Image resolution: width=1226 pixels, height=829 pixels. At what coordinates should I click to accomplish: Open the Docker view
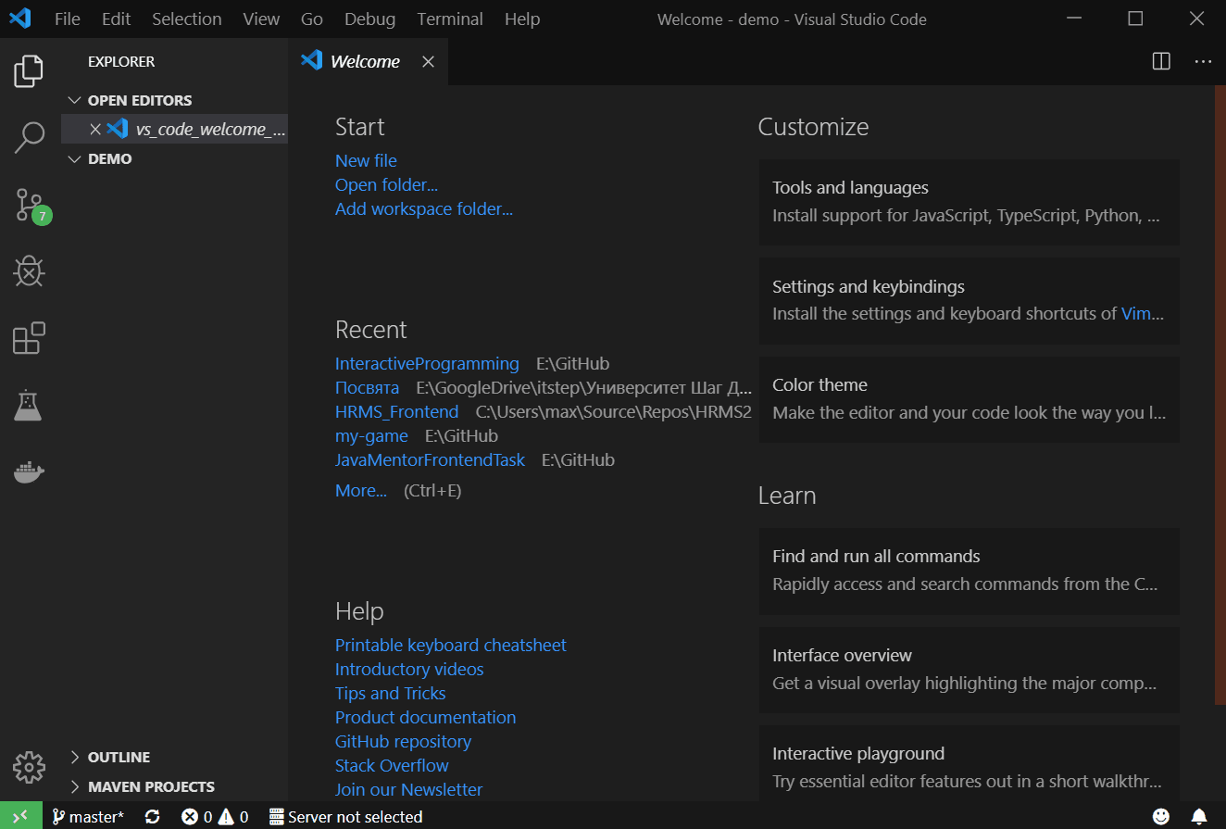tap(30, 471)
